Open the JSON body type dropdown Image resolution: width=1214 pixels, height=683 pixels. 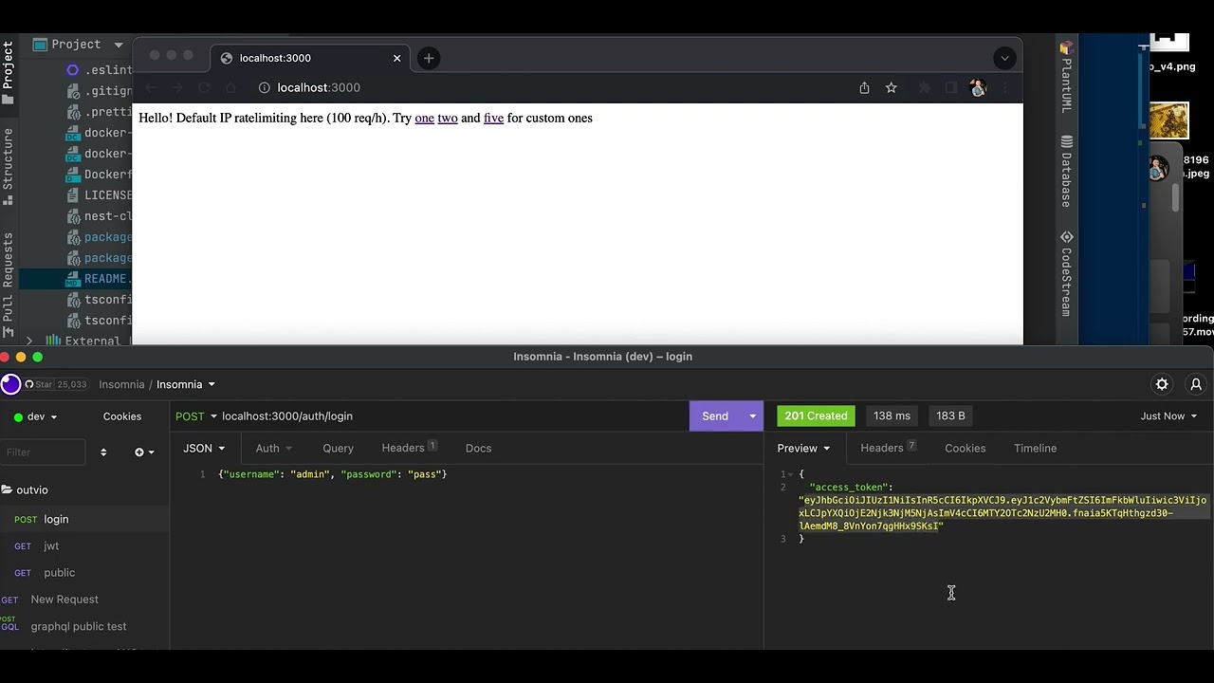[204, 448]
